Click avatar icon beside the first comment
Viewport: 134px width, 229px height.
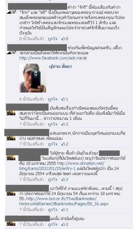[x=12, y=12]
